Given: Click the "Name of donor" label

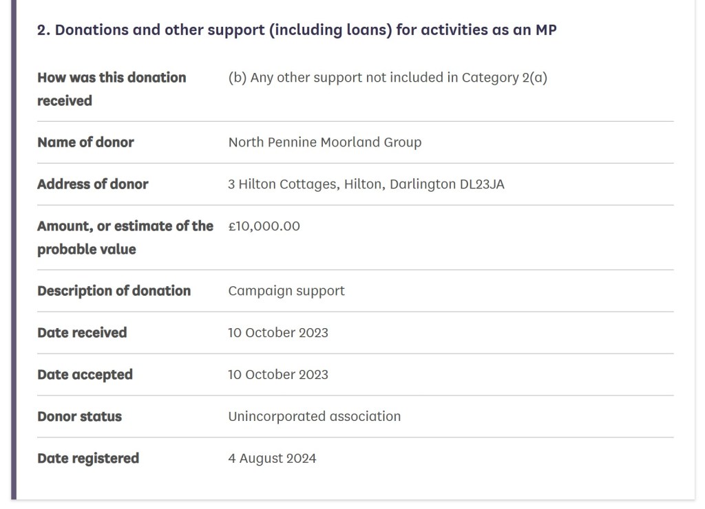Looking at the screenshot, I should click(85, 142).
